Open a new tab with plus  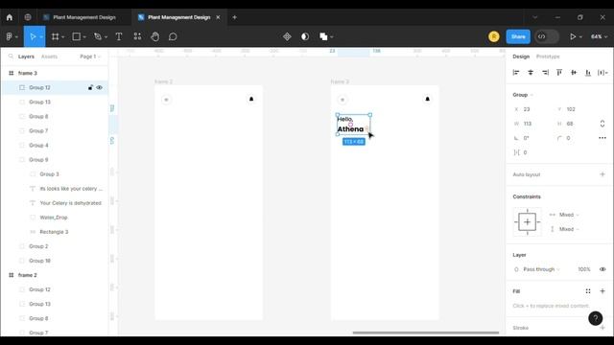click(234, 17)
